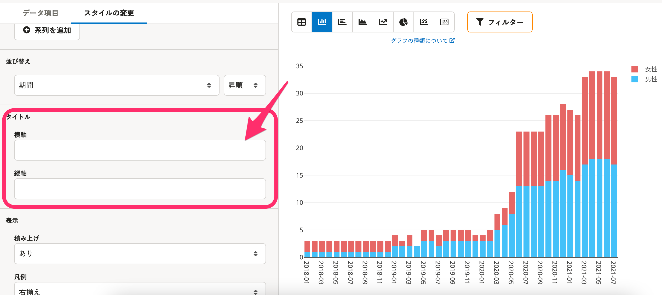Click the x-axis label 2018-01

(x=307, y=272)
